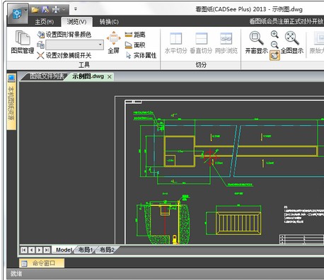The image size is (324, 280).
Task: Switch to 布局2 layout tab
Action: click(107, 250)
